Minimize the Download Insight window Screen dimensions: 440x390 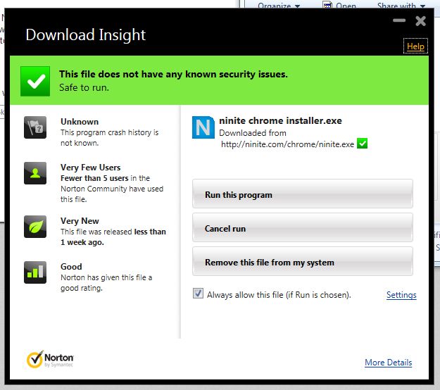pyautogui.click(x=399, y=20)
